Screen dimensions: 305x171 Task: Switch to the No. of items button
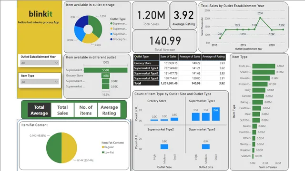pos(86,110)
